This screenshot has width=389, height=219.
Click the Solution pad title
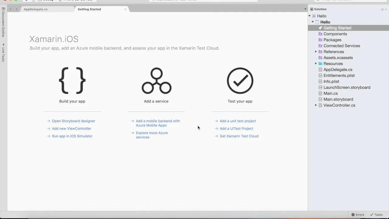(x=320, y=9)
